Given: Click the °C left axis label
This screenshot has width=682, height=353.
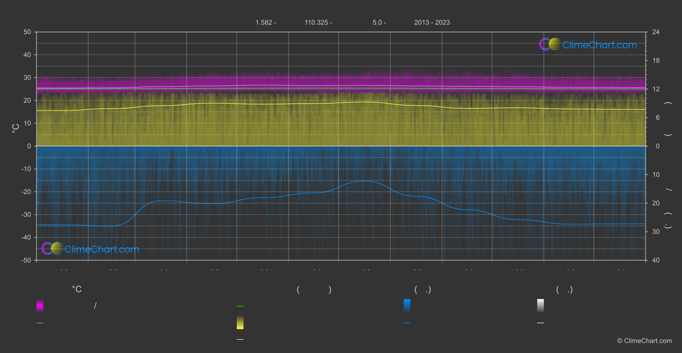Looking at the screenshot, I should pos(16,128).
